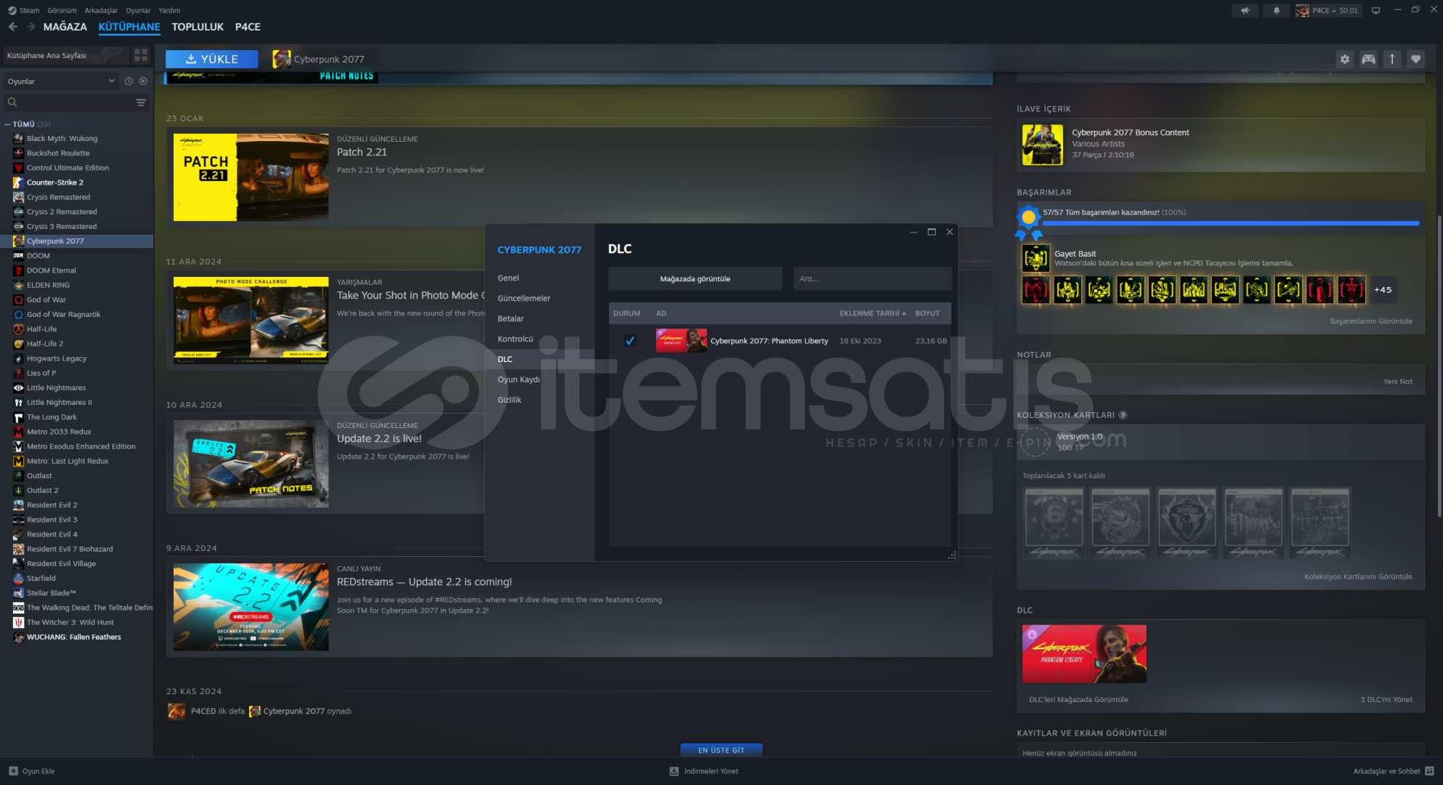Open friends and chat icon
Viewport: 1443px width, 785px height.
tap(1429, 771)
